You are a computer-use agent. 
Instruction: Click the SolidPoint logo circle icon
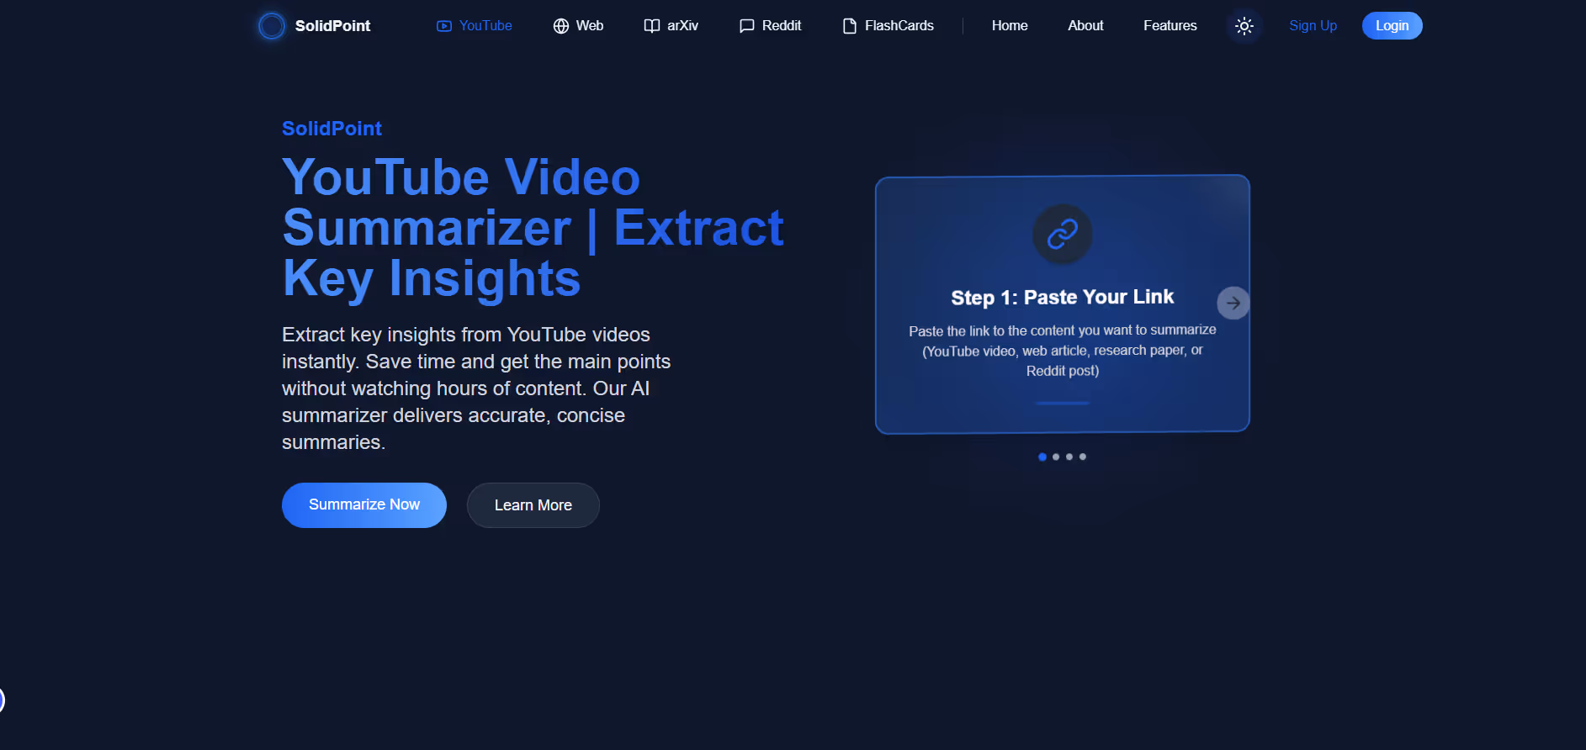(x=271, y=26)
